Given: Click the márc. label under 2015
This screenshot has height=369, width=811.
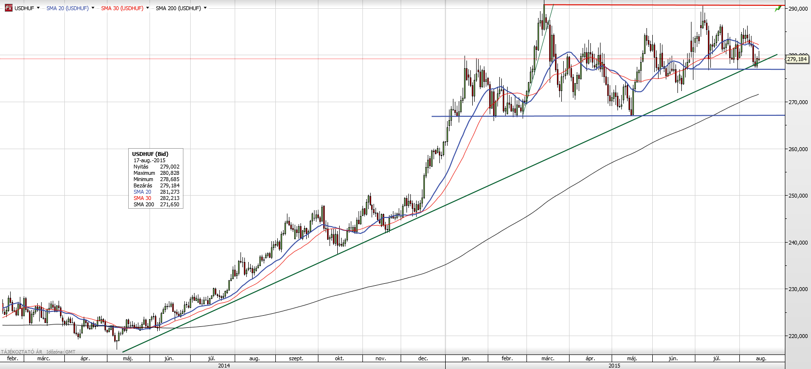Looking at the screenshot, I should click(548, 358).
